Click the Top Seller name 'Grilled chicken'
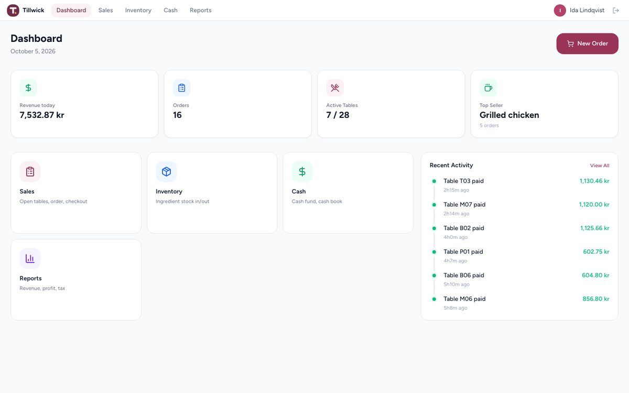The width and height of the screenshot is (629, 393). [509, 115]
